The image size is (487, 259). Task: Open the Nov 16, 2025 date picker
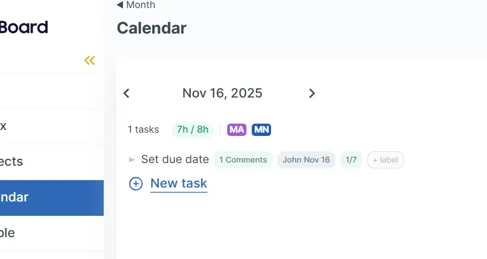coord(222,93)
